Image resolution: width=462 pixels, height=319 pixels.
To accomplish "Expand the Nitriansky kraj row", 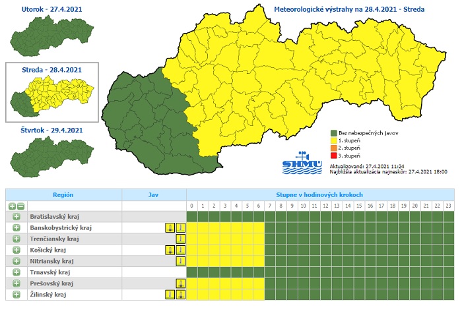I will [16, 261].
